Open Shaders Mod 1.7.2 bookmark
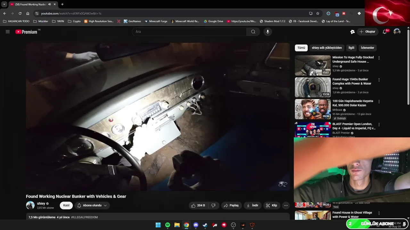Image resolution: width=410 pixels, height=230 pixels. pos(272,21)
